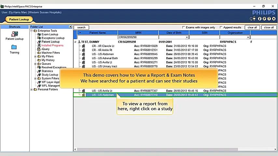
Task: Click study icon for US - US Ankle Lt
Action: point(83,91)
